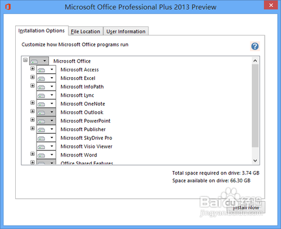Switch to the File Location tab

(85, 32)
